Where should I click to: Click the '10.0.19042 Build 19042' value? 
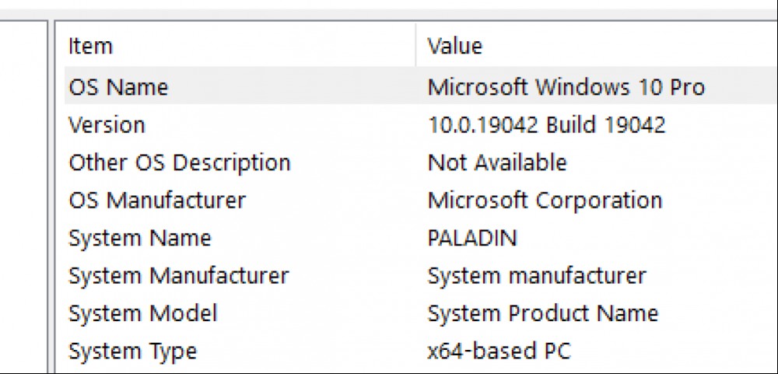coord(546,124)
